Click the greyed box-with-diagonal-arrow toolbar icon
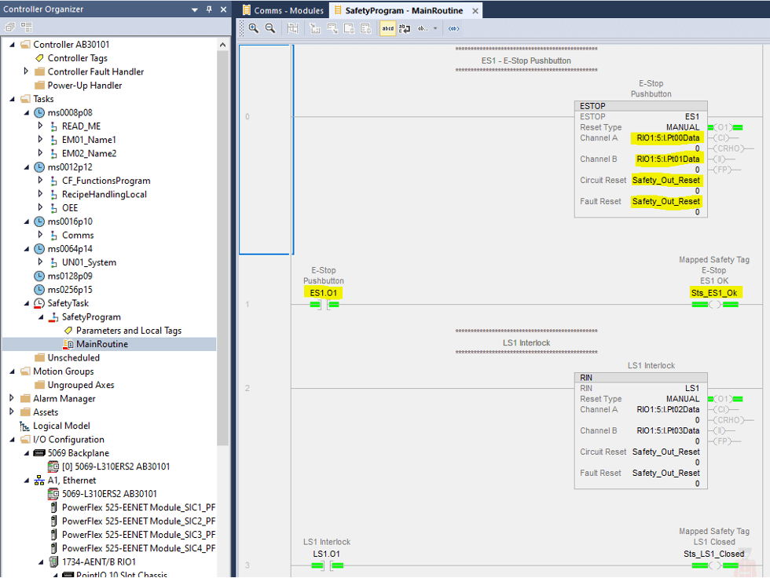Viewport: 770px width, 578px height. pyautogui.click(x=332, y=28)
